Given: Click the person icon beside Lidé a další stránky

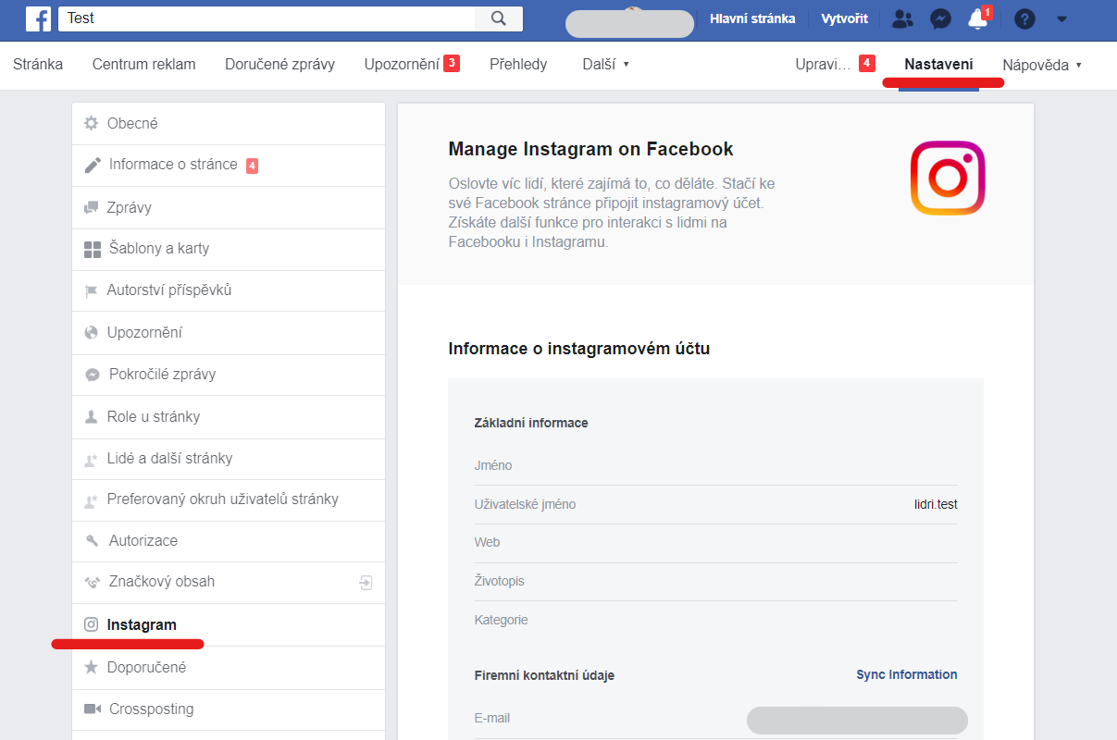Looking at the screenshot, I should pyautogui.click(x=91, y=459).
